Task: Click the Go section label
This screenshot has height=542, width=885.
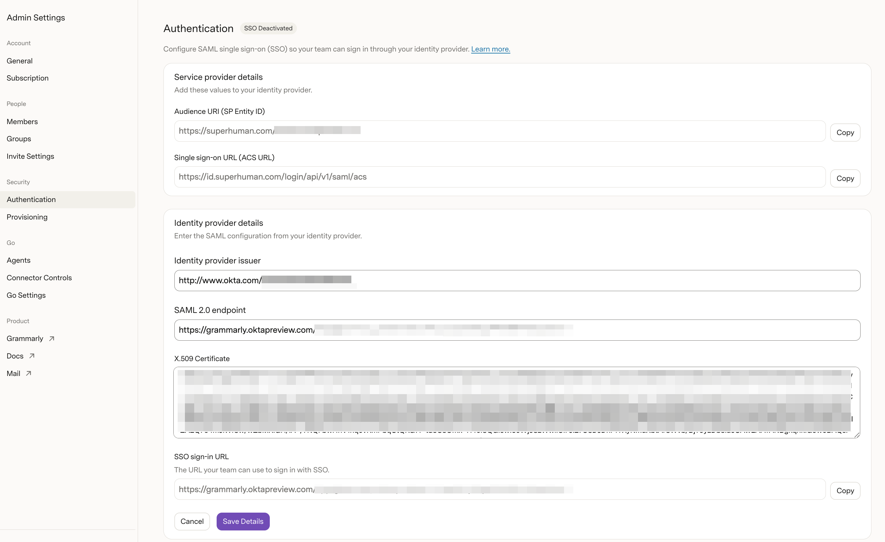Action: point(11,243)
